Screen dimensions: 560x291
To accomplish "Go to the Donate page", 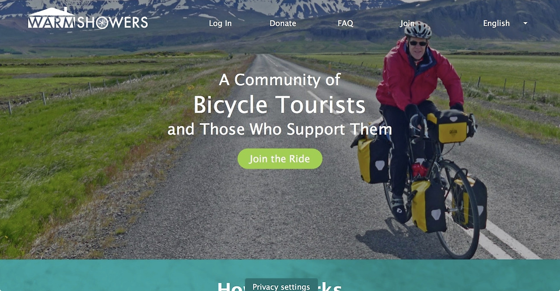I will click(x=283, y=24).
